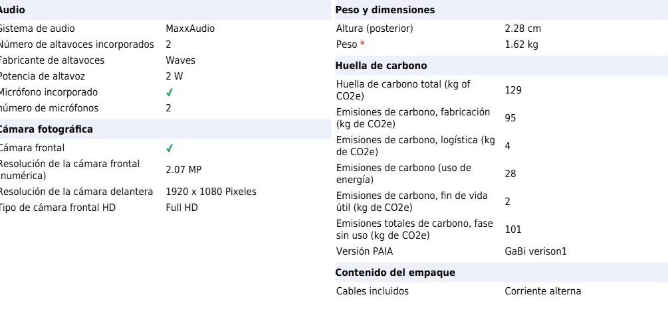Collapse the Cámara fotográfica section header
This screenshot has height=317, width=668.
click(x=47, y=129)
